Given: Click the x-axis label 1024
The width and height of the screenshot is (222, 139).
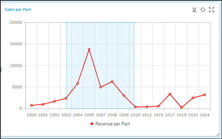Looking at the screenshot, I should tap(204, 115).
